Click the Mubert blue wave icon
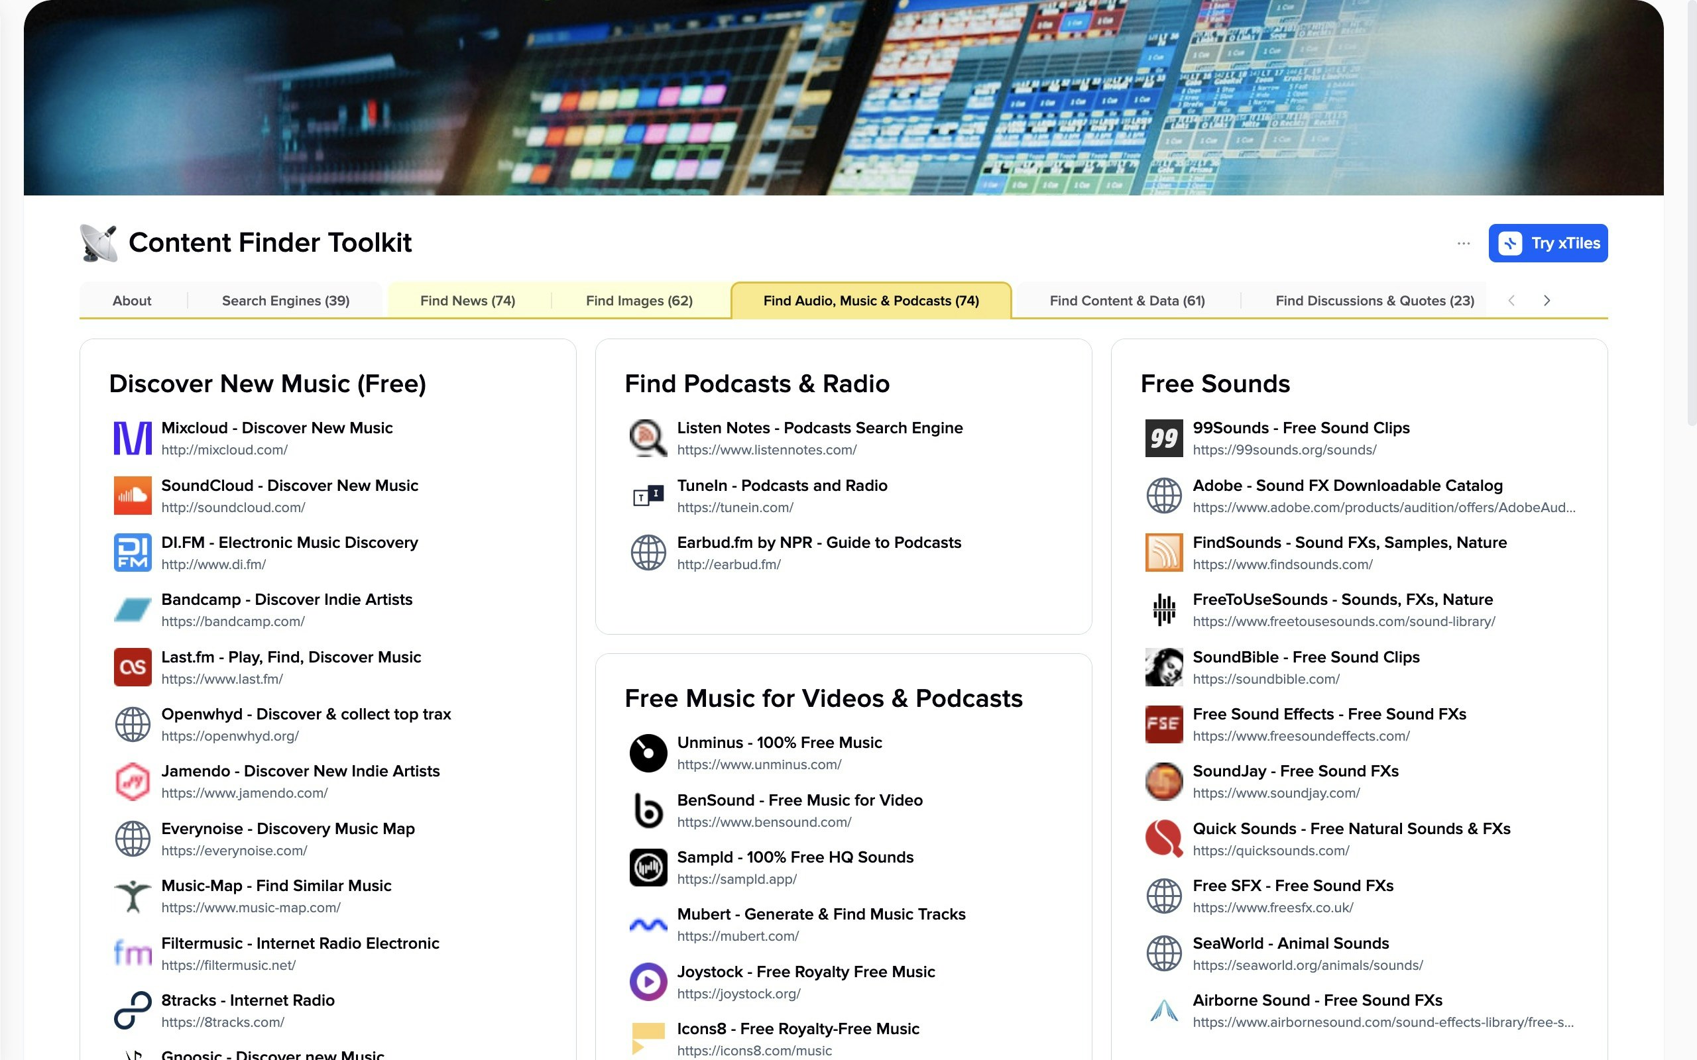1697x1060 pixels. (x=648, y=925)
